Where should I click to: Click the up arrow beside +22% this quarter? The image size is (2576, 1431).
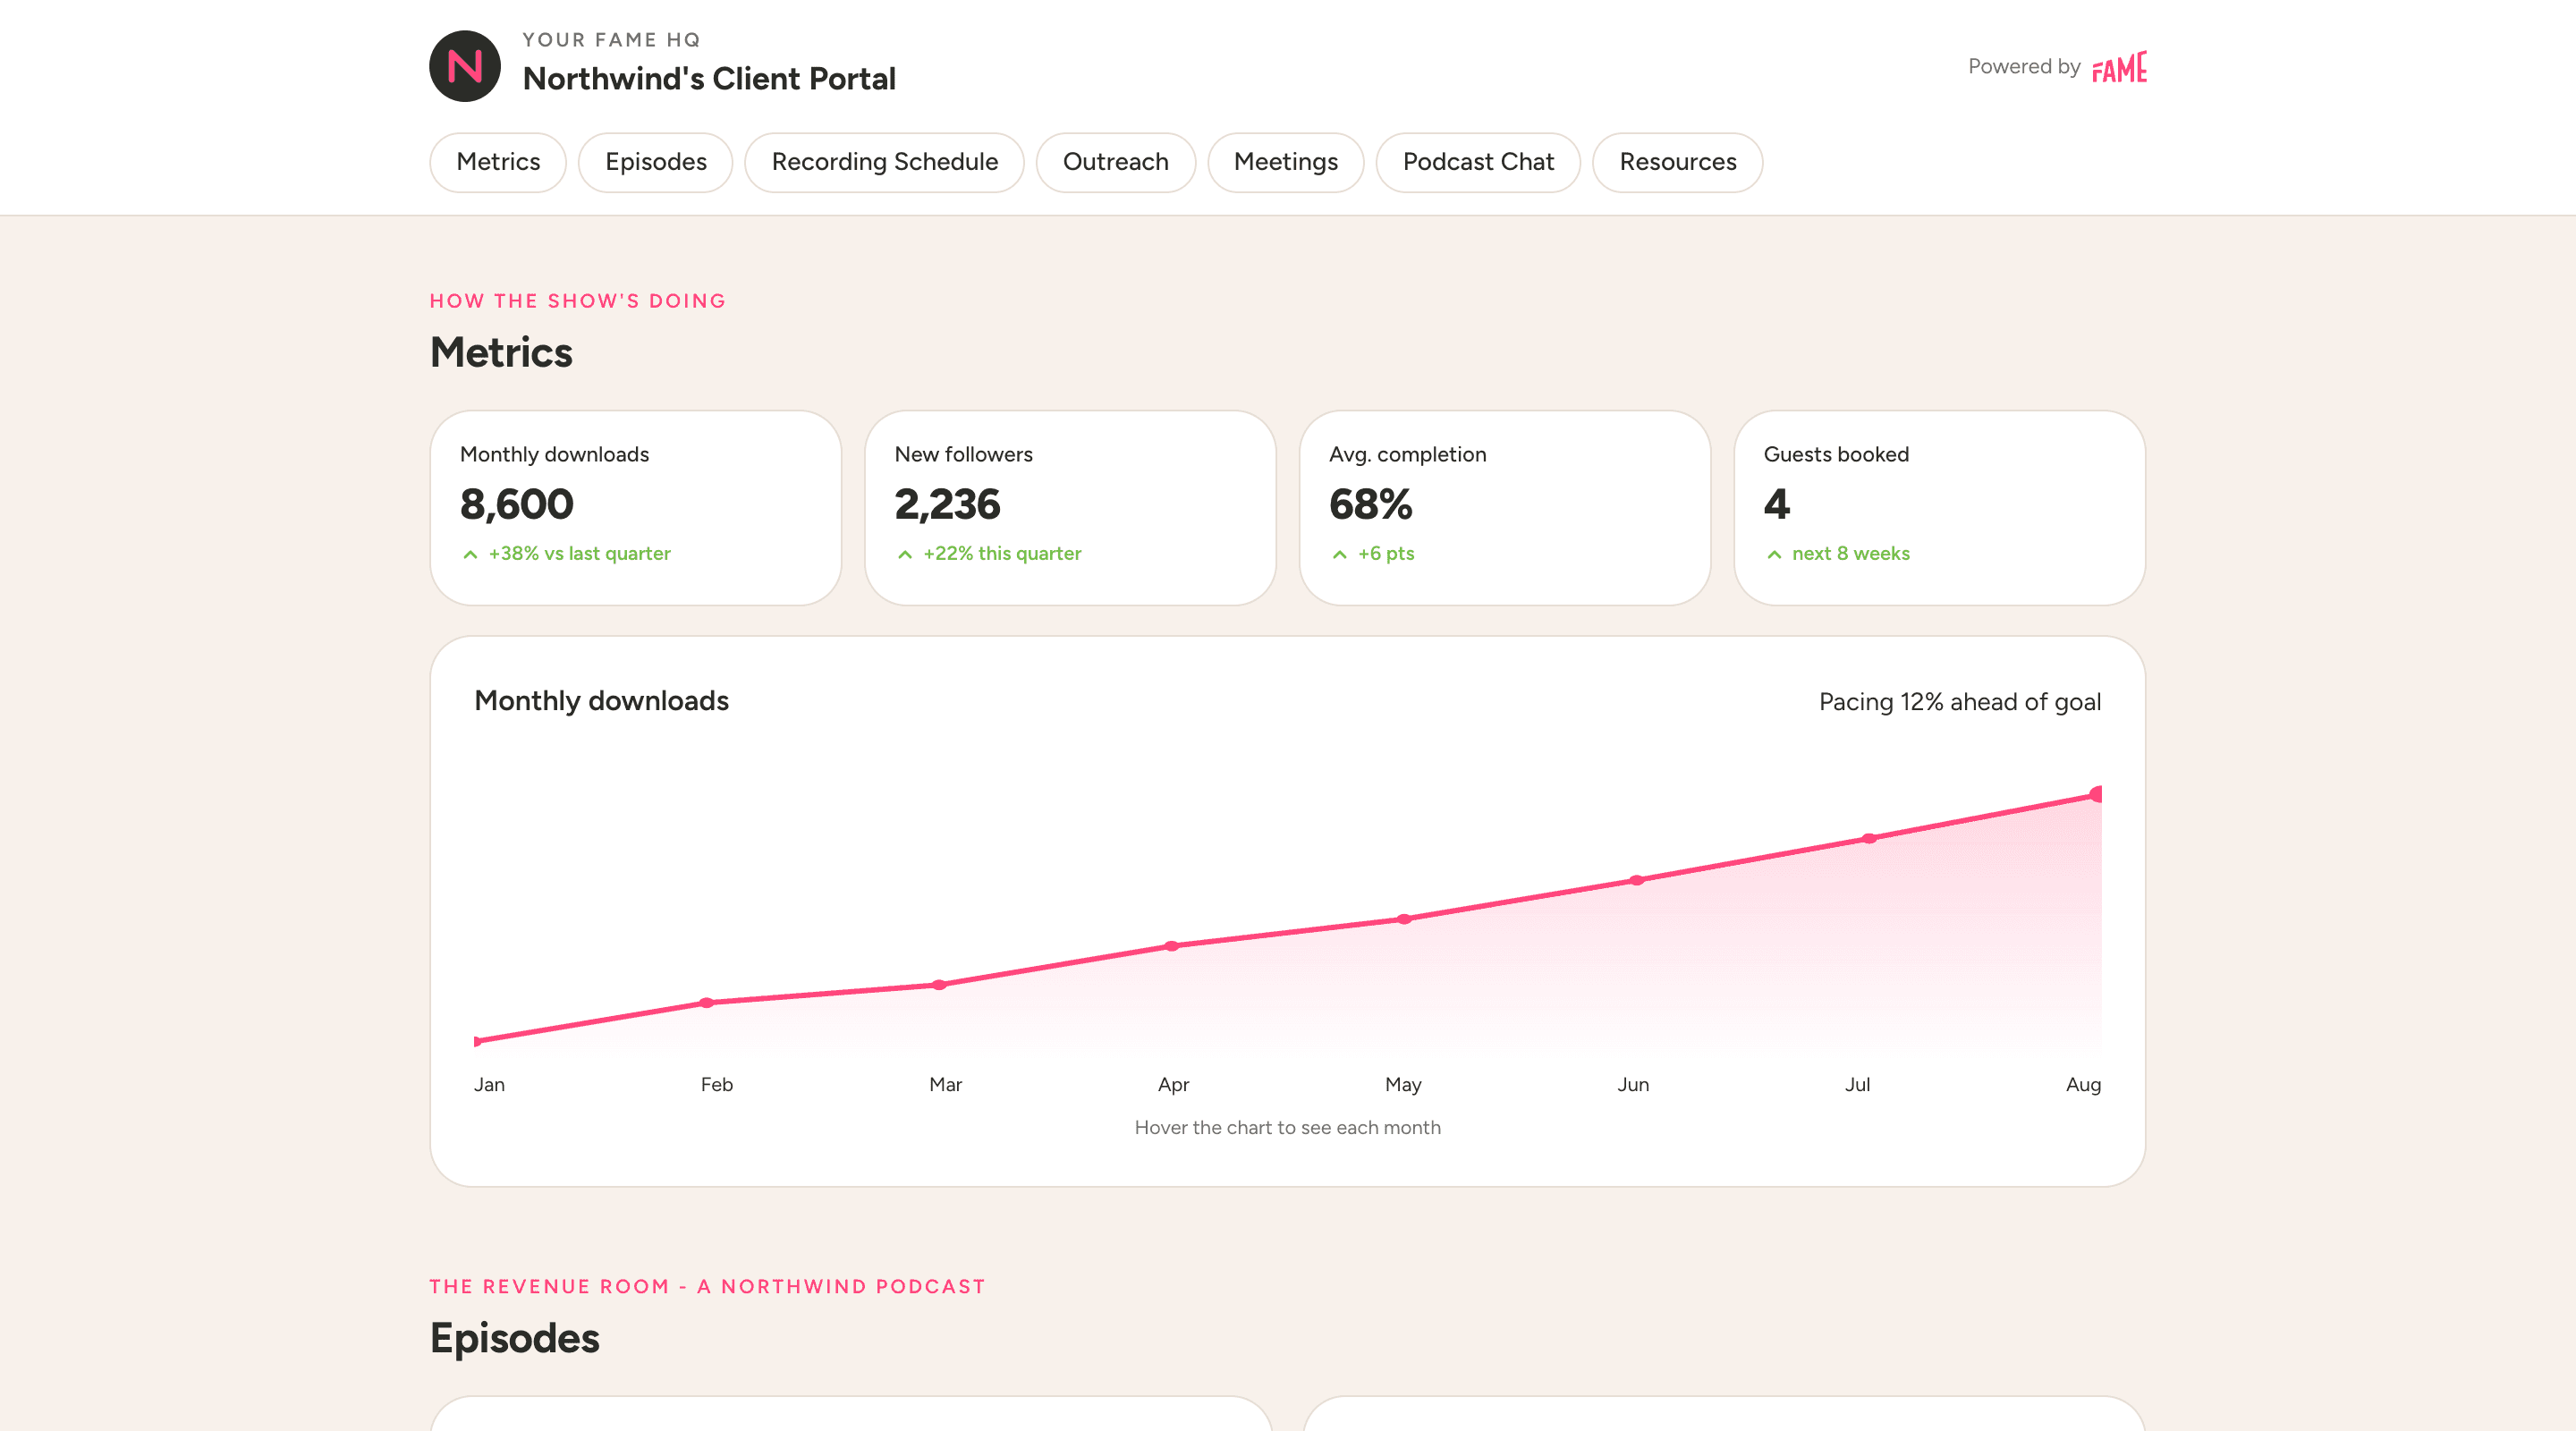[905, 554]
